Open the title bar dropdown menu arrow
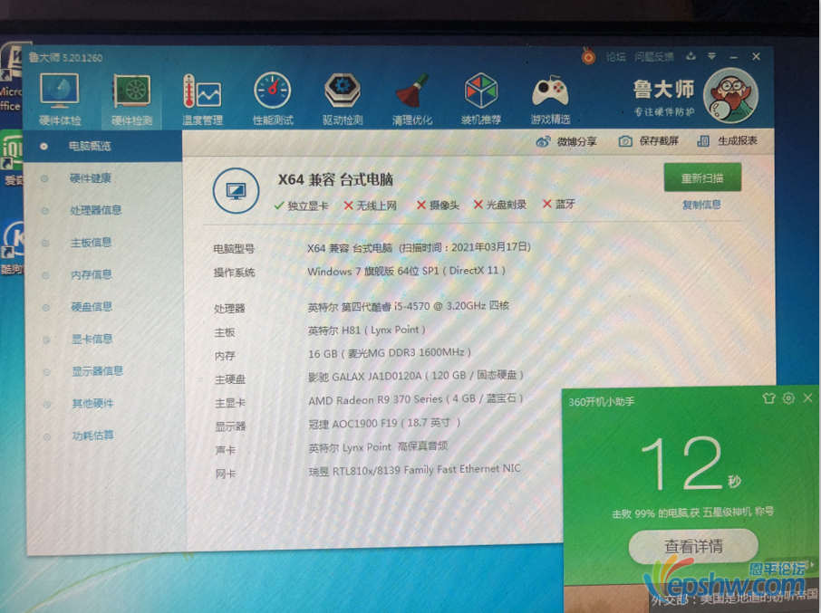Viewport: 821px width, 613px height. pos(711,56)
